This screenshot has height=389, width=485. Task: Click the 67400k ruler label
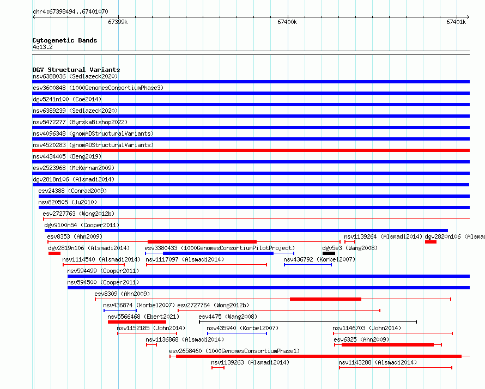click(x=287, y=22)
